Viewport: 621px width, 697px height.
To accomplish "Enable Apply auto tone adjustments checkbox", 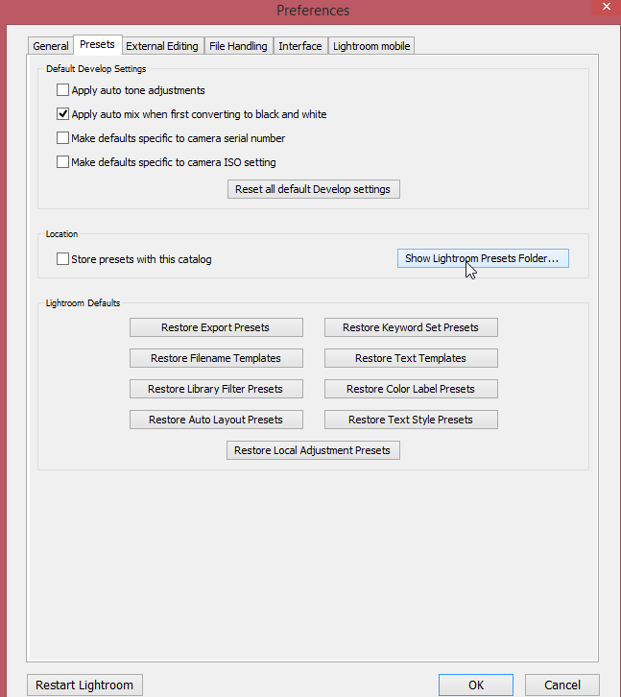I will [x=63, y=91].
